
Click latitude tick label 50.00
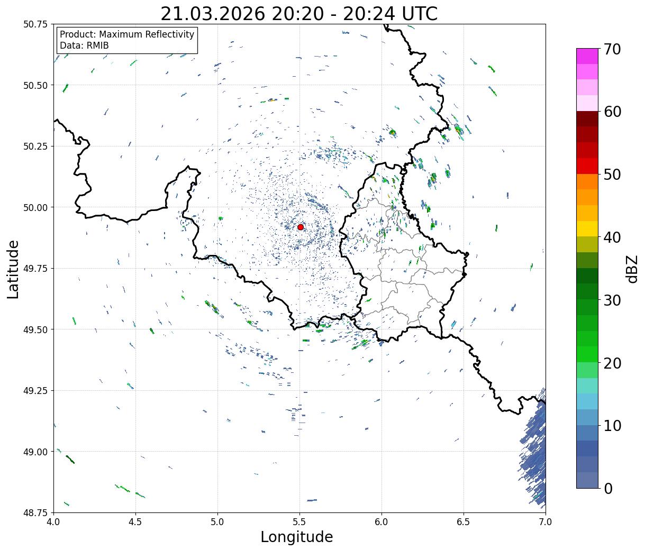[35, 207]
